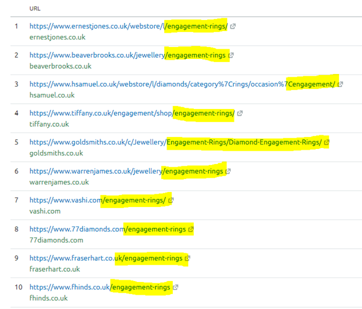This screenshot has width=362, height=309.
Task: Open external link icon for fhinds URL
Action: tap(176, 287)
